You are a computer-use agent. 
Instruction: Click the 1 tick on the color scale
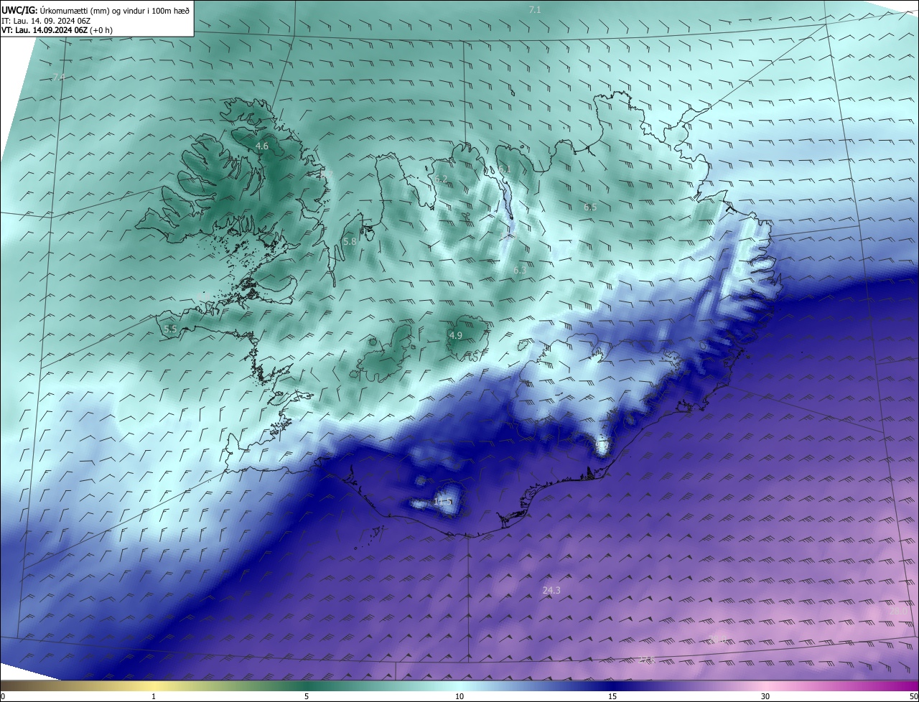click(154, 697)
